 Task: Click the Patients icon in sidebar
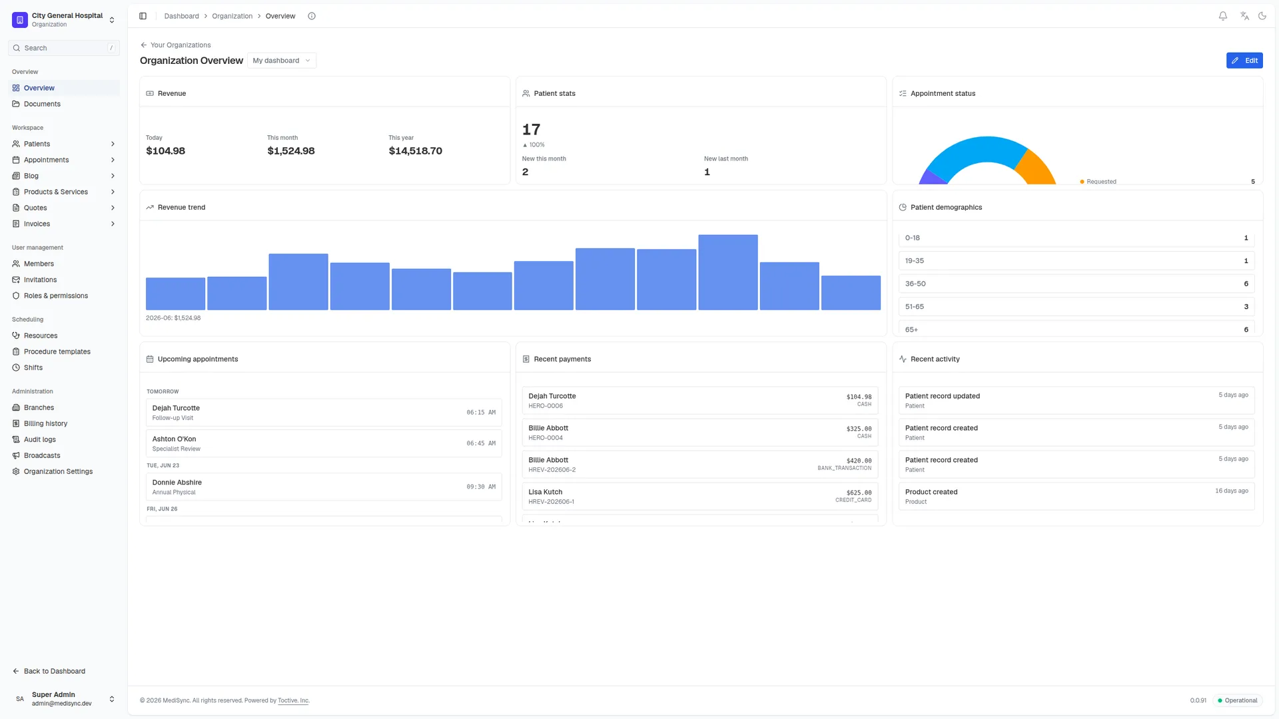(x=16, y=144)
